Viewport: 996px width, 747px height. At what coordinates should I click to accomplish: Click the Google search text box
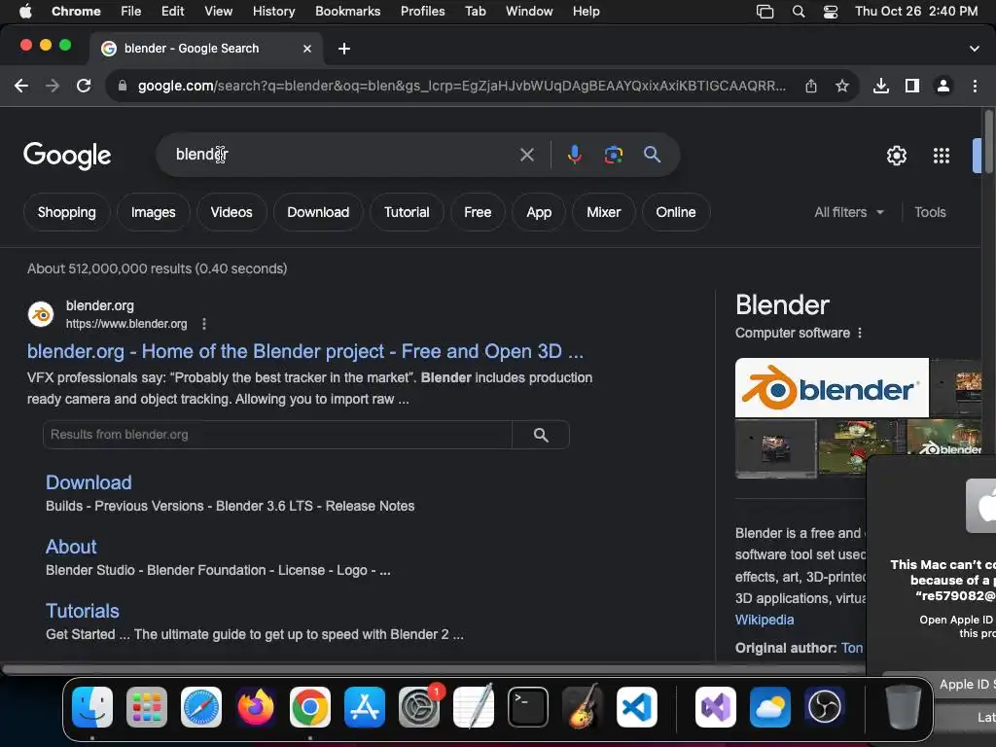coord(343,155)
